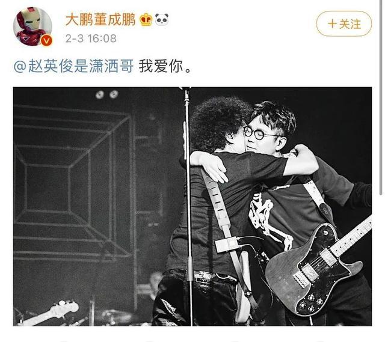
Task: Open the @赵英俊是潇洒哥 mention link
Action: (x=73, y=66)
